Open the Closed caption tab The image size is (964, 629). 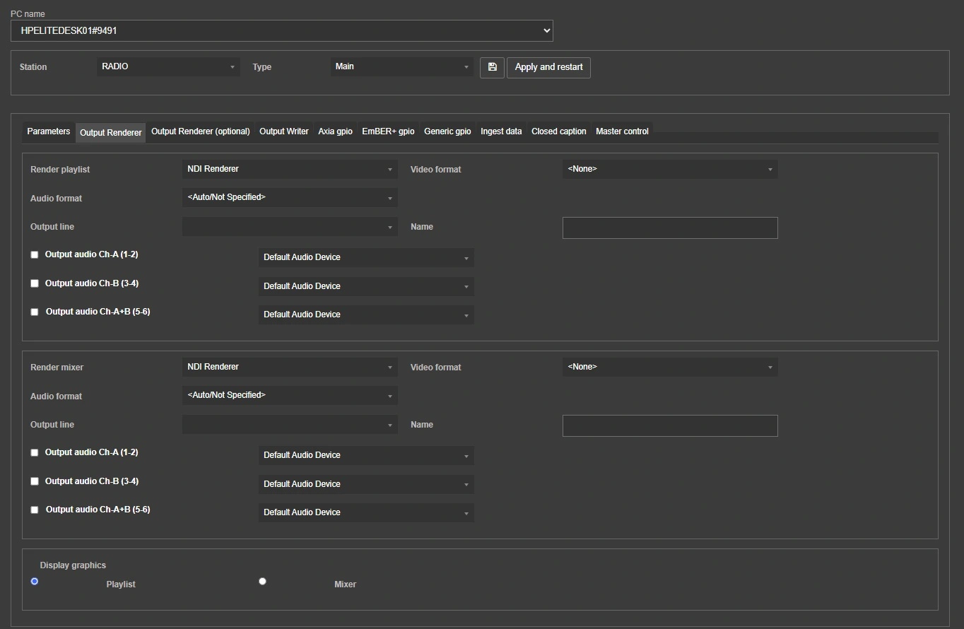click(558, 131)
